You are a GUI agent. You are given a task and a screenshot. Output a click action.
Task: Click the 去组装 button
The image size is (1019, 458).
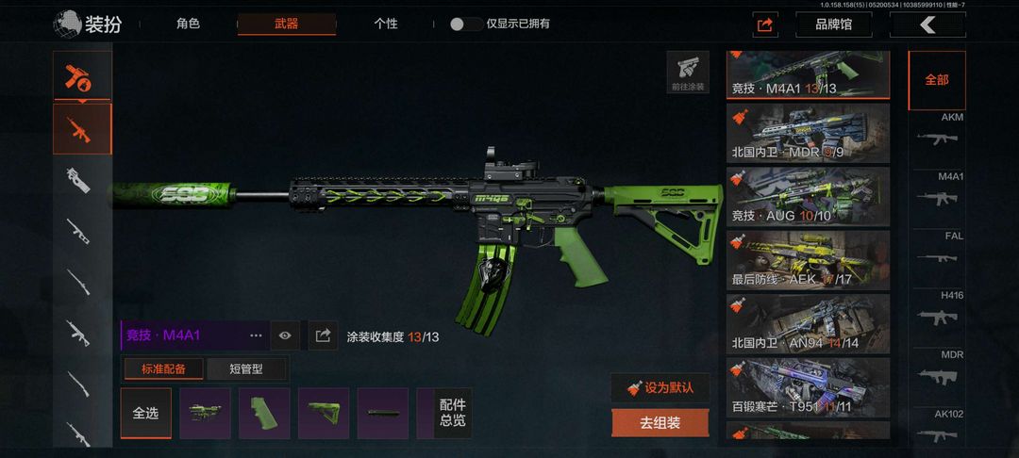click(x=660, y=423)
